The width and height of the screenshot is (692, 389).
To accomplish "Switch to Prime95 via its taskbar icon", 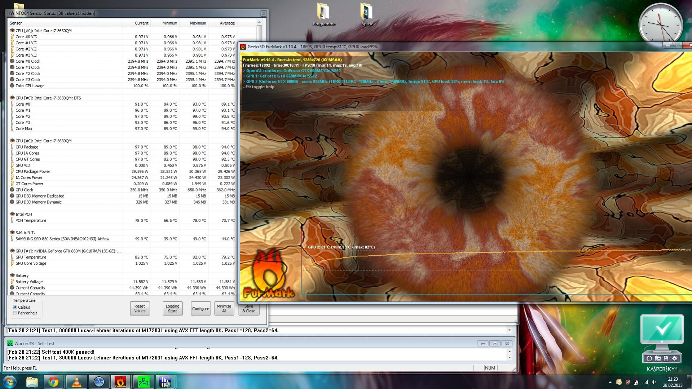I will (x=144, y=382).
